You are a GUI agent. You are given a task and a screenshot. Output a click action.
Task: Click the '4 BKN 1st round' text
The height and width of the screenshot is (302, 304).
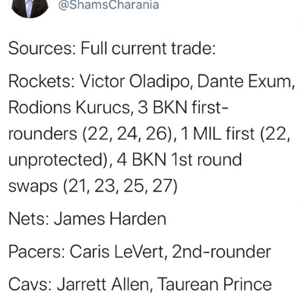click(179, 160)
